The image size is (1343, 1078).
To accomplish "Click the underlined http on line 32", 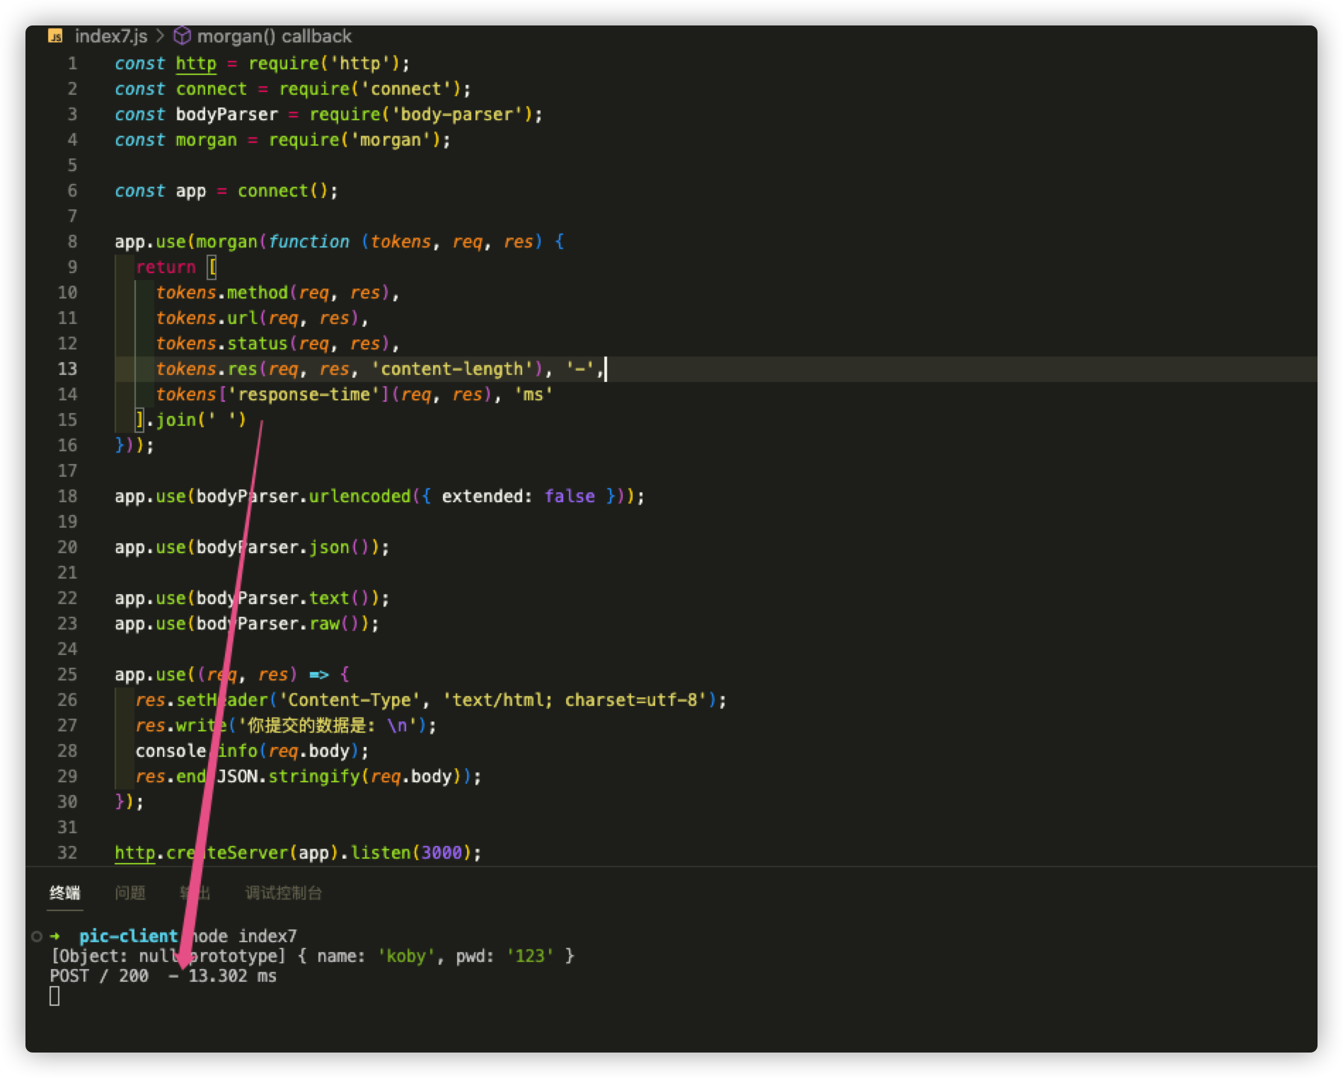I will pos(134,853).
